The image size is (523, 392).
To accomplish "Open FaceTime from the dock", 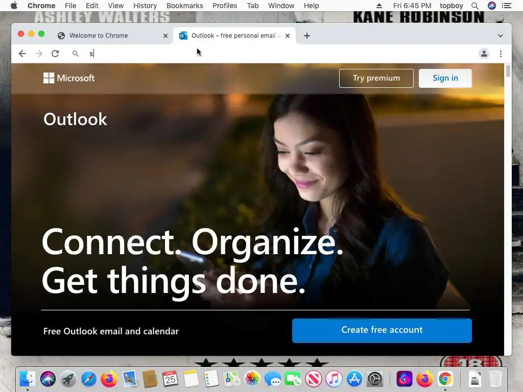I will [x=293, y=379].
